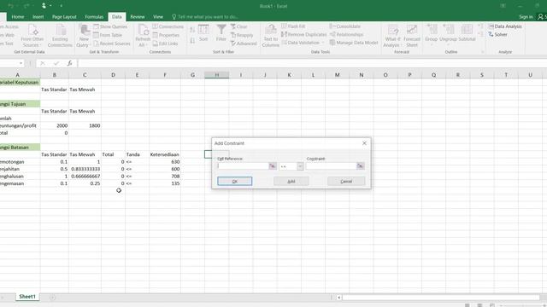This screenshot has width=547, height=307.
Task: Click the Undo icon in title bar
Action: click(x=11, y=6)
